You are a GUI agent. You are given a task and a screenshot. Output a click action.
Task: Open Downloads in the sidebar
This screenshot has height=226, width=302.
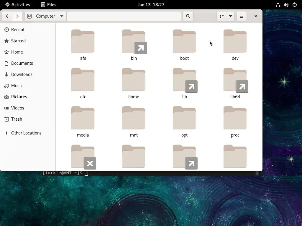tap(28, 74)
